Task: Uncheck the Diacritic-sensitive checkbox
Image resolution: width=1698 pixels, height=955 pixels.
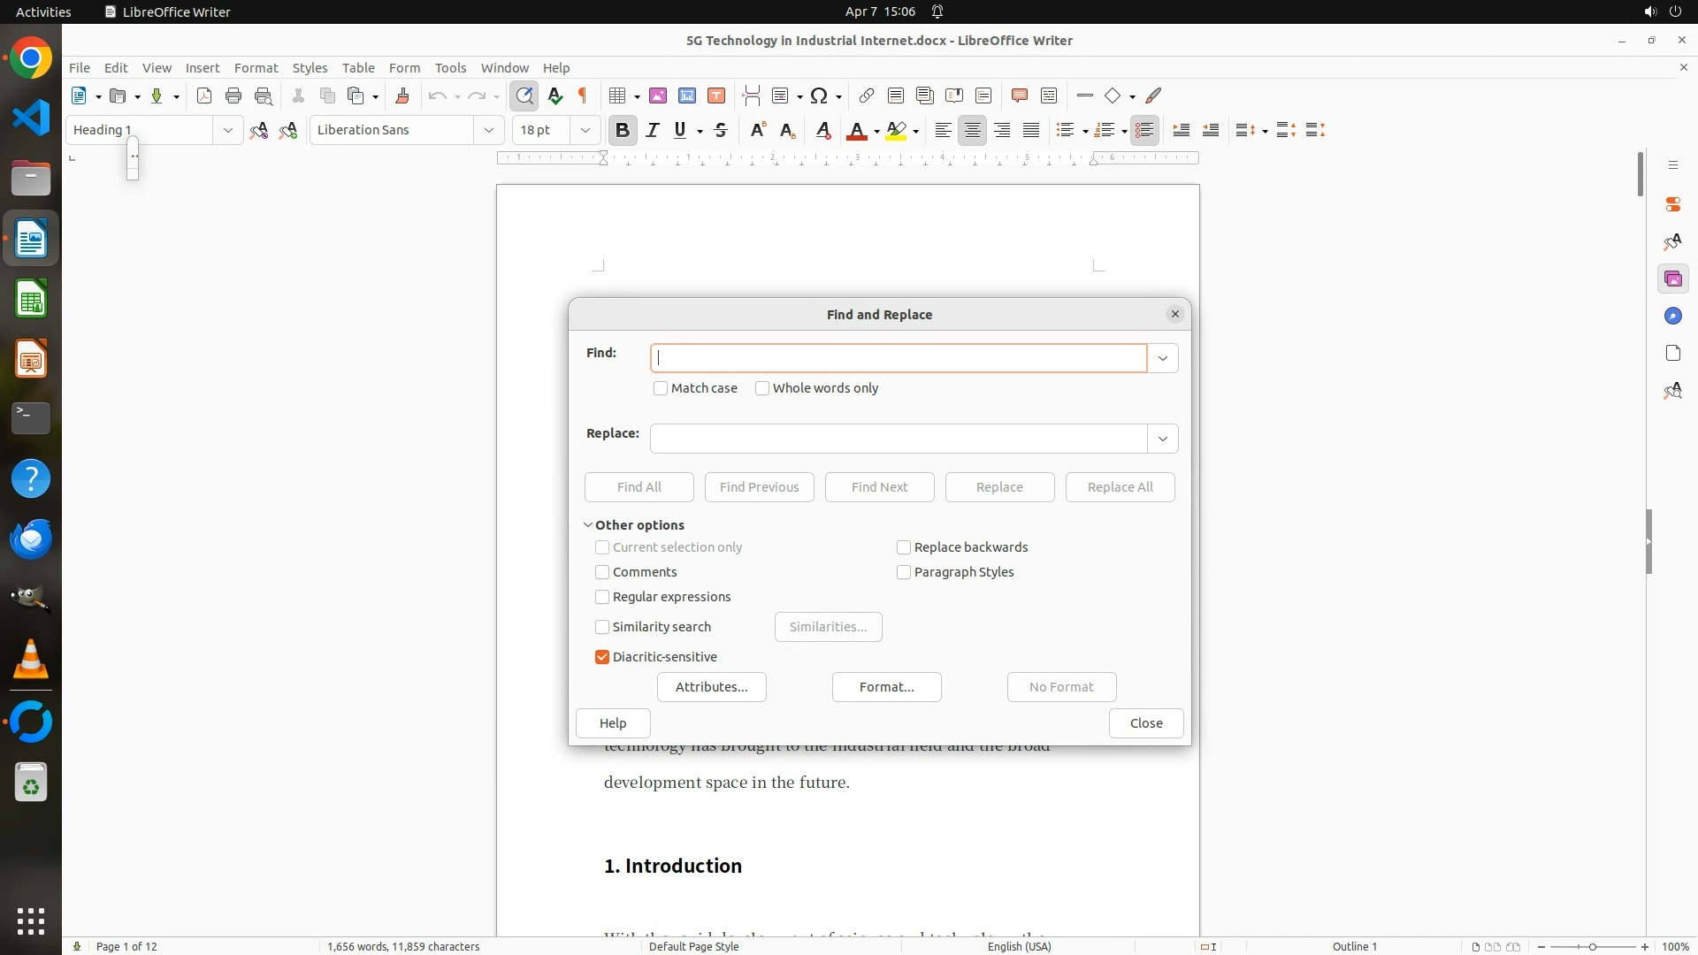Action: pos(602,657)
